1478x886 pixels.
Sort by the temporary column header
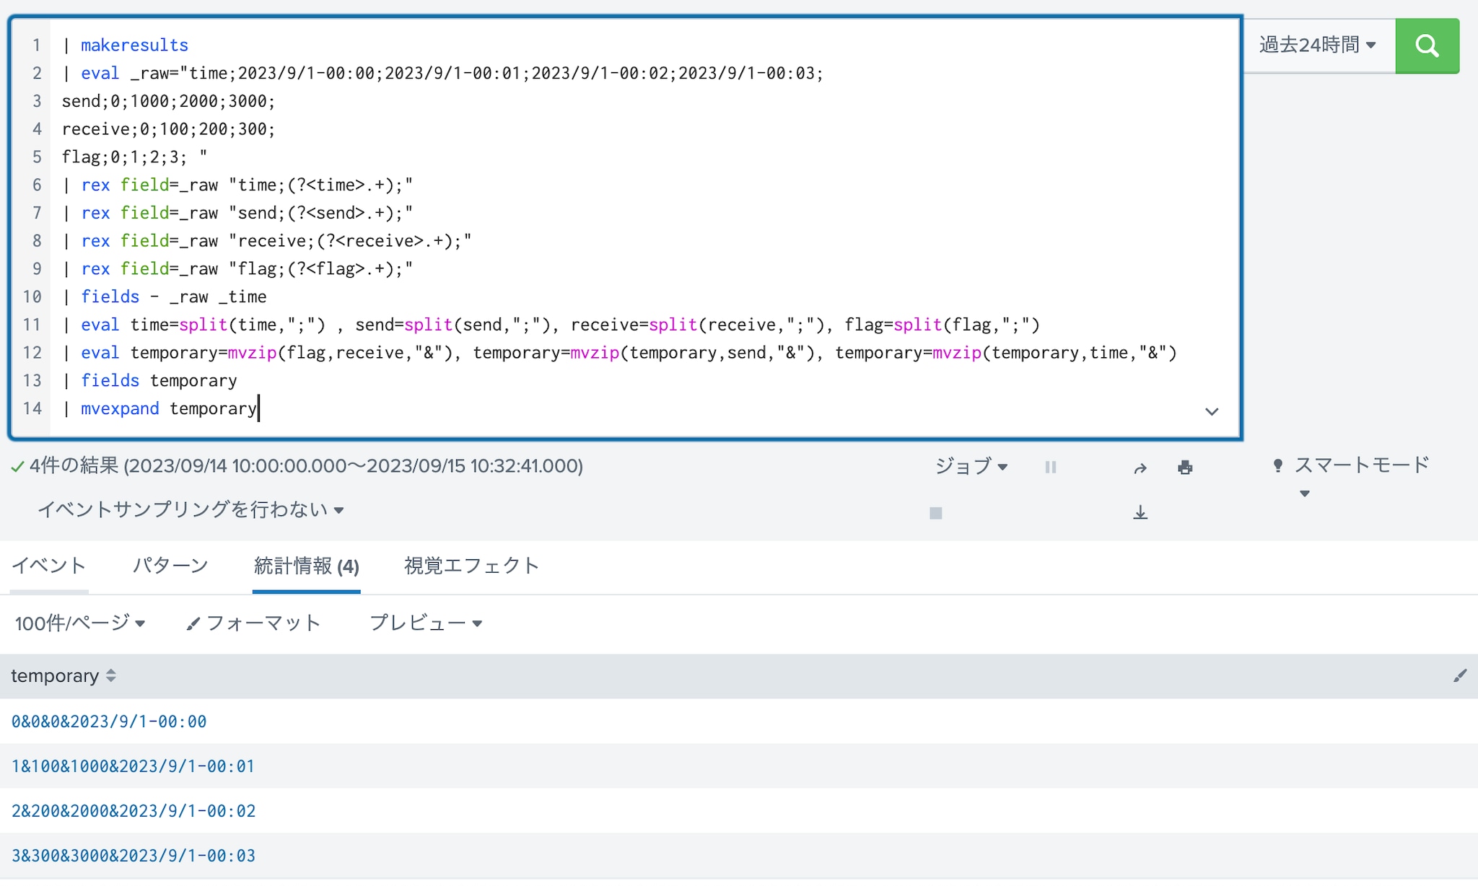tap(64, 676)
